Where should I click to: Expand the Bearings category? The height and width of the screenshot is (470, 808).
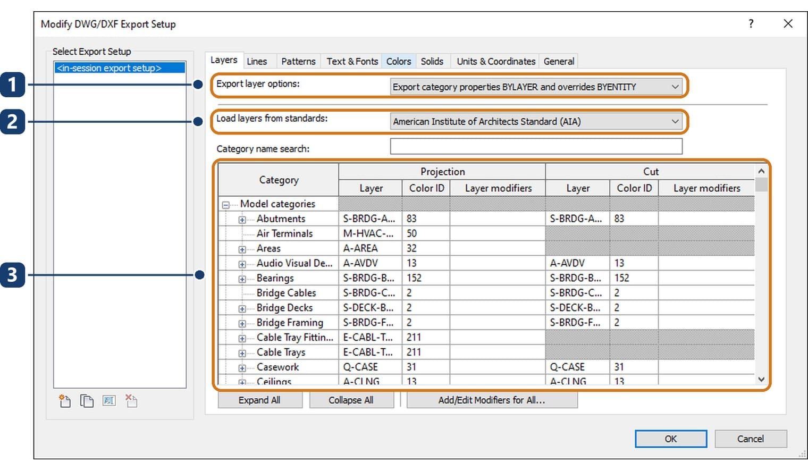coord(242,279)
